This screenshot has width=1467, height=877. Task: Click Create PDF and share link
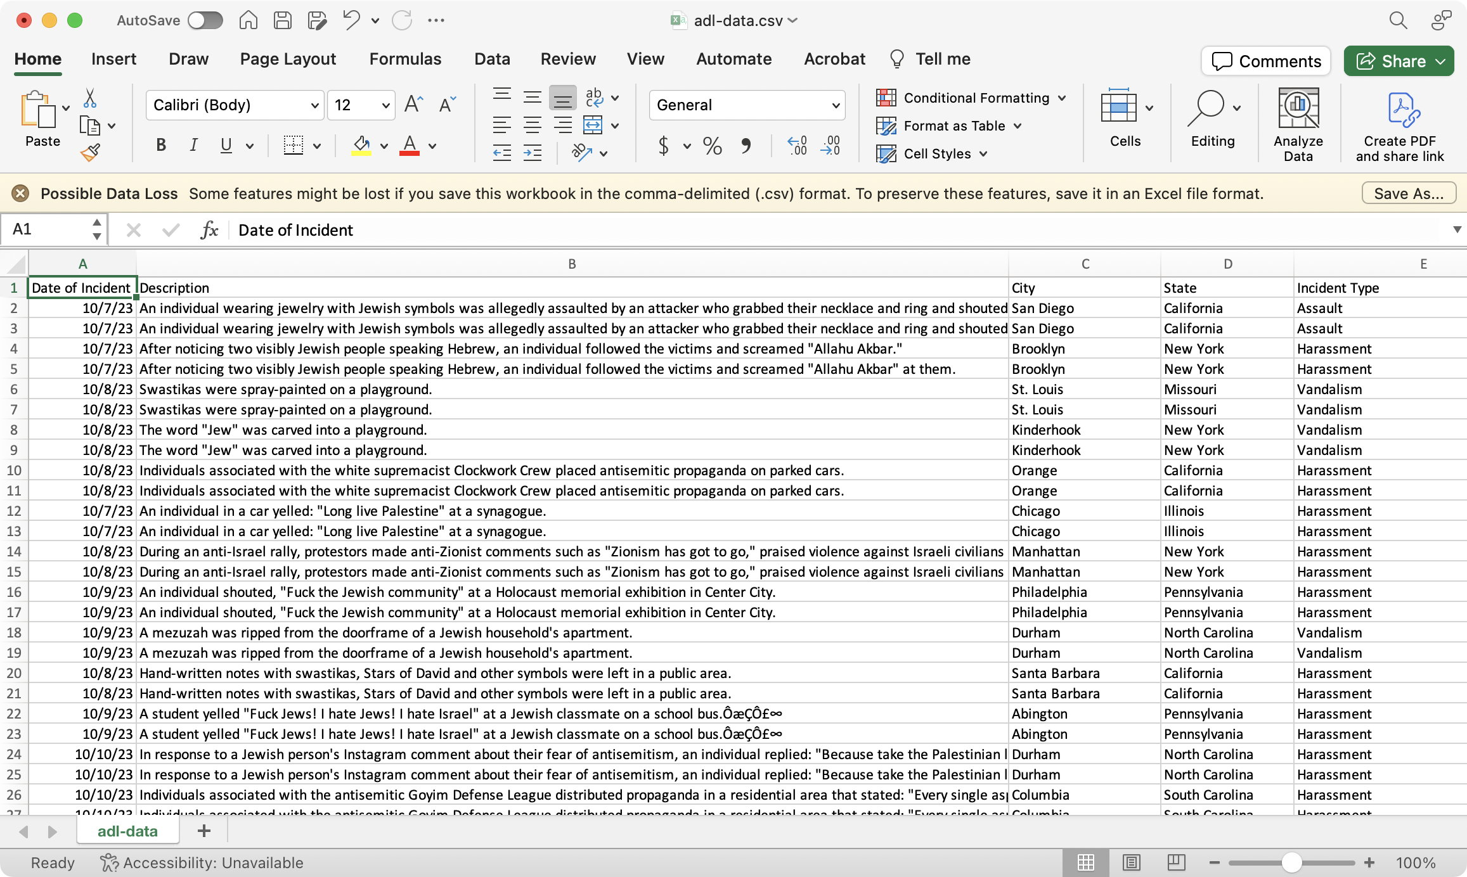click(x=1399, y=125)
